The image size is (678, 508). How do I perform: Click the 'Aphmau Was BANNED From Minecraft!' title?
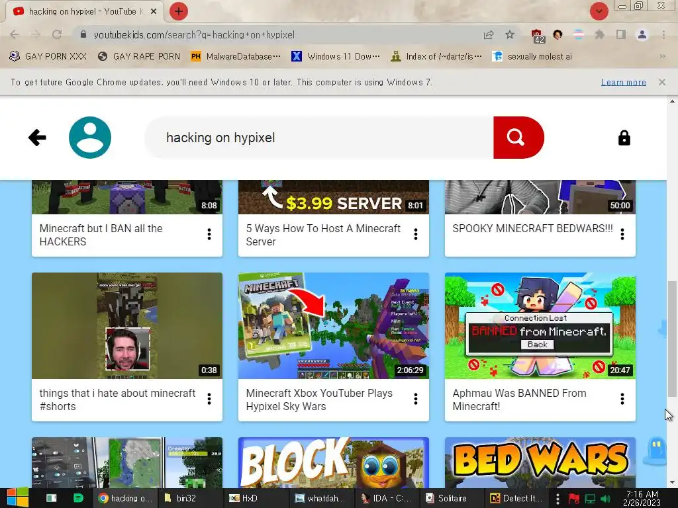(x=519, y=400)
